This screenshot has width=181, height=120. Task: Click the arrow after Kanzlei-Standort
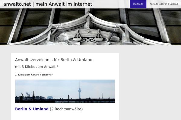(x=52, y=75)
